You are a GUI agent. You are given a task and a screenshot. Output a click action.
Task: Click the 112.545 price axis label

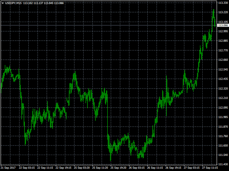223,70
